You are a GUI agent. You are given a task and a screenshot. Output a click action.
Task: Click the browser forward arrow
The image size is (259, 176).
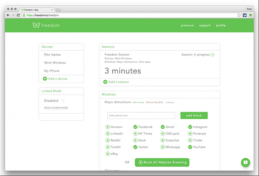(13, 15)
